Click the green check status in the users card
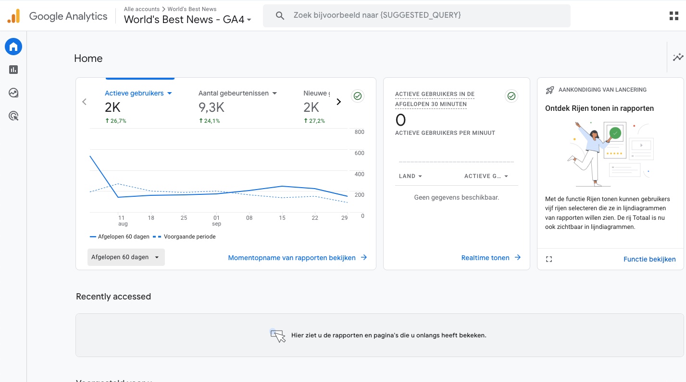This screenshot has height=382, width=686. (358, 96)
